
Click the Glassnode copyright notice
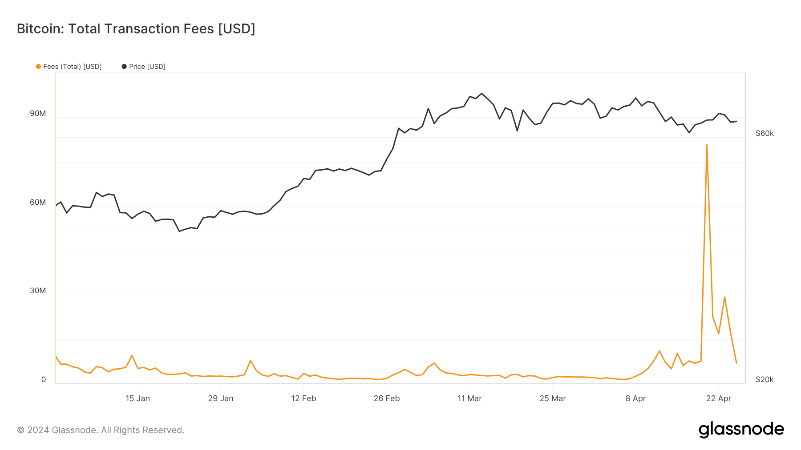click(x=101, y=430)
